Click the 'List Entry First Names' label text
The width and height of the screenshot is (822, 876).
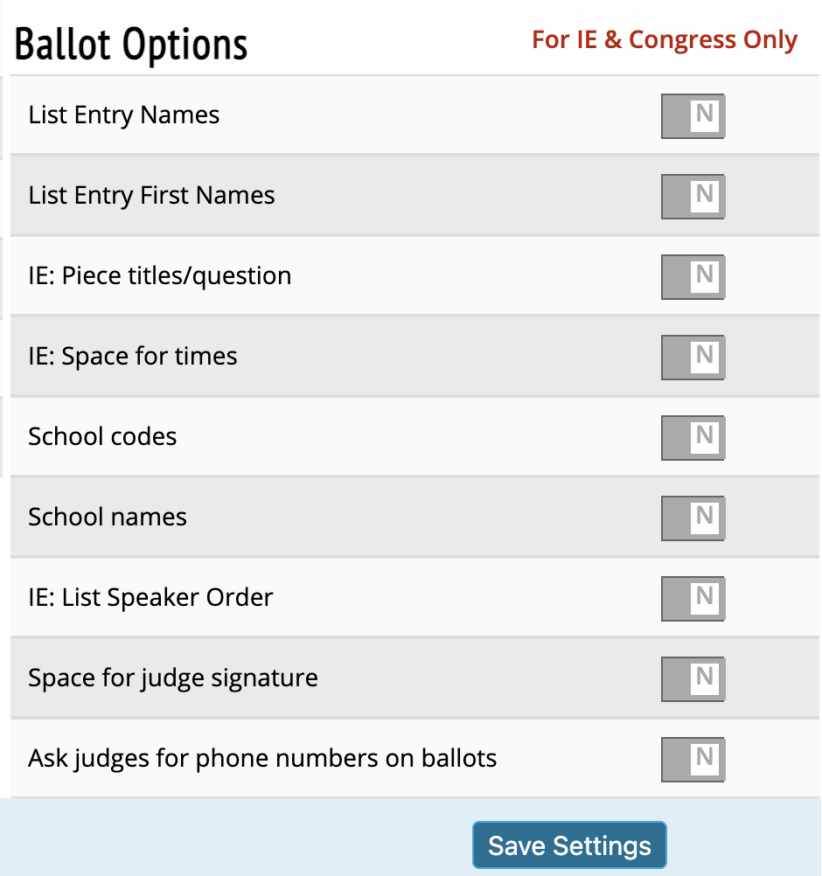click(x=151, y=195)
